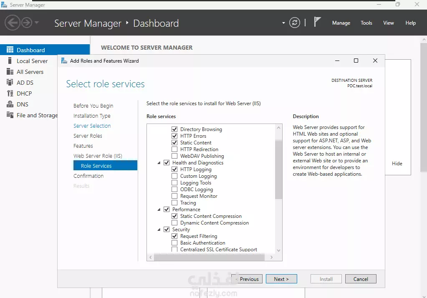The height and width of the screenshot is (298, 427).
Task: Check the Request Monitor checkbox
Action: tap(174, 196)
